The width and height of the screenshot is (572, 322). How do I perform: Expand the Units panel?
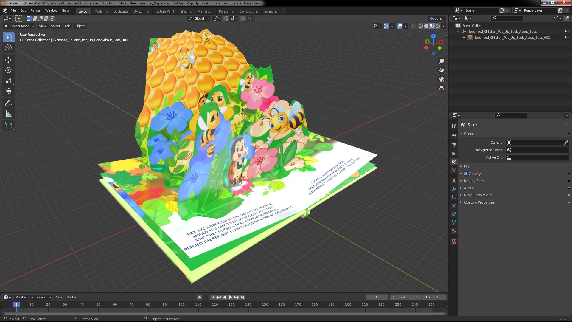point(468,166)
